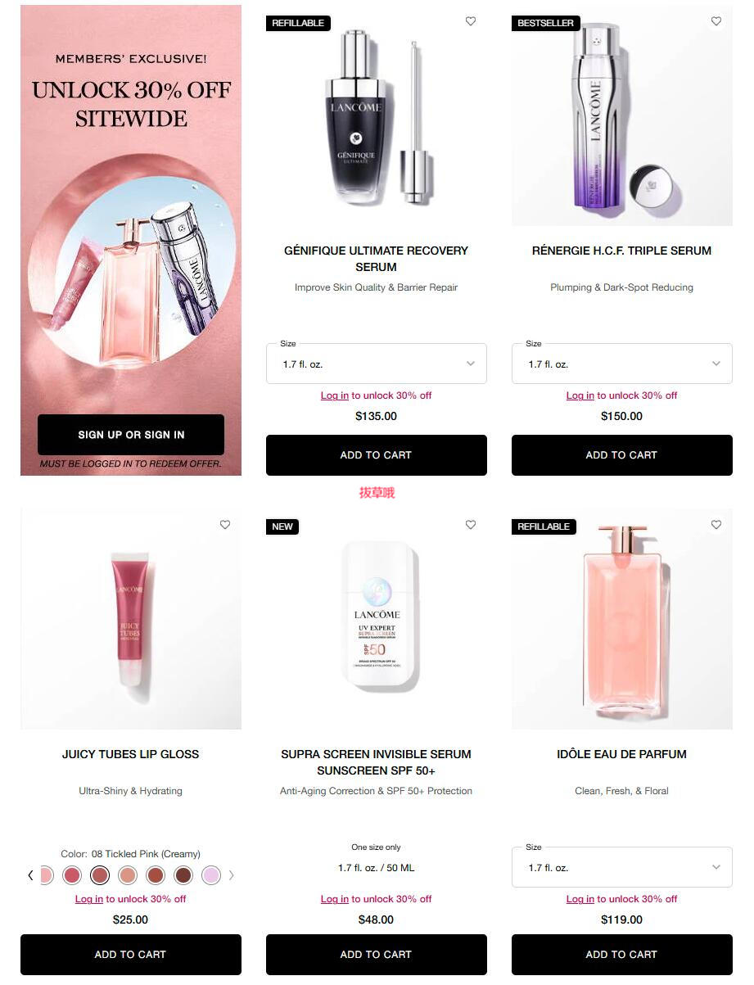Add Idôle Eau de Parfum to cart
Image resolution: width=754 pixels, height=985 pixels.
point(622,955)
